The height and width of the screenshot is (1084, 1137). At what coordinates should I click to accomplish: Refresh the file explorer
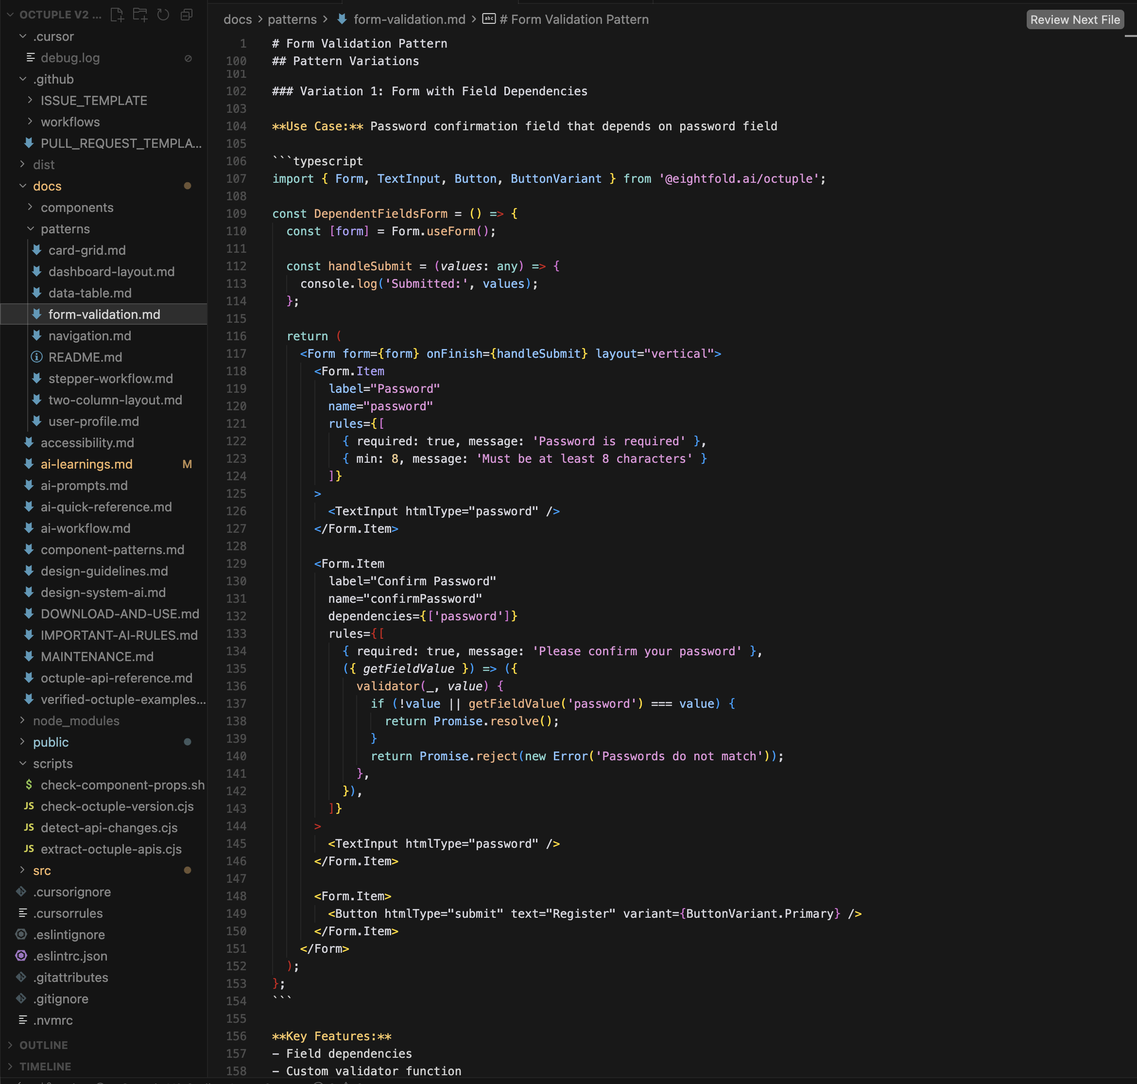[x=163, y=15]
